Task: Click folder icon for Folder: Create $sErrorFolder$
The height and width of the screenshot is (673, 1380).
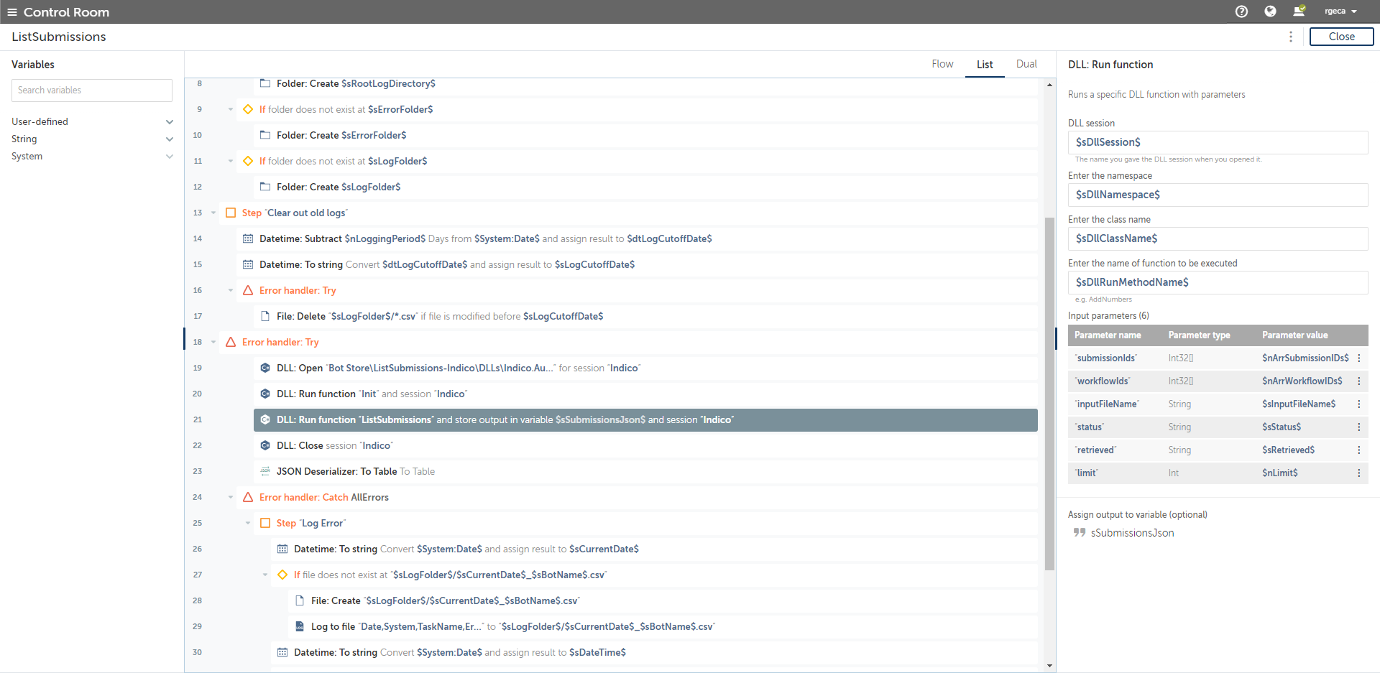Action: pos(265,135)
